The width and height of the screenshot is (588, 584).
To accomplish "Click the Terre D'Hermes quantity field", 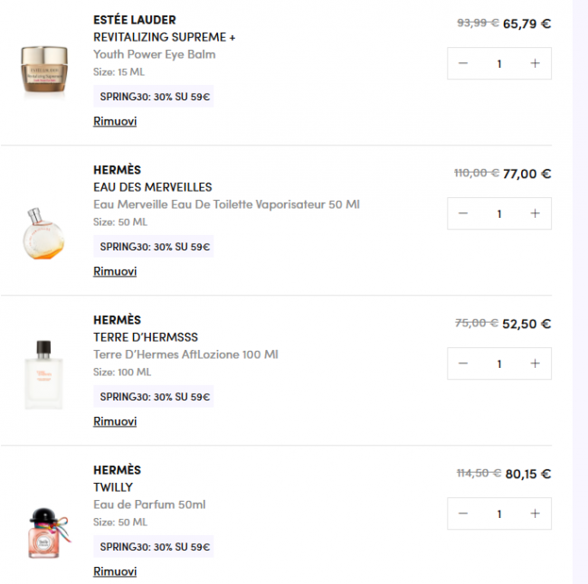I will pyautogui.click(x=499, y=363).
